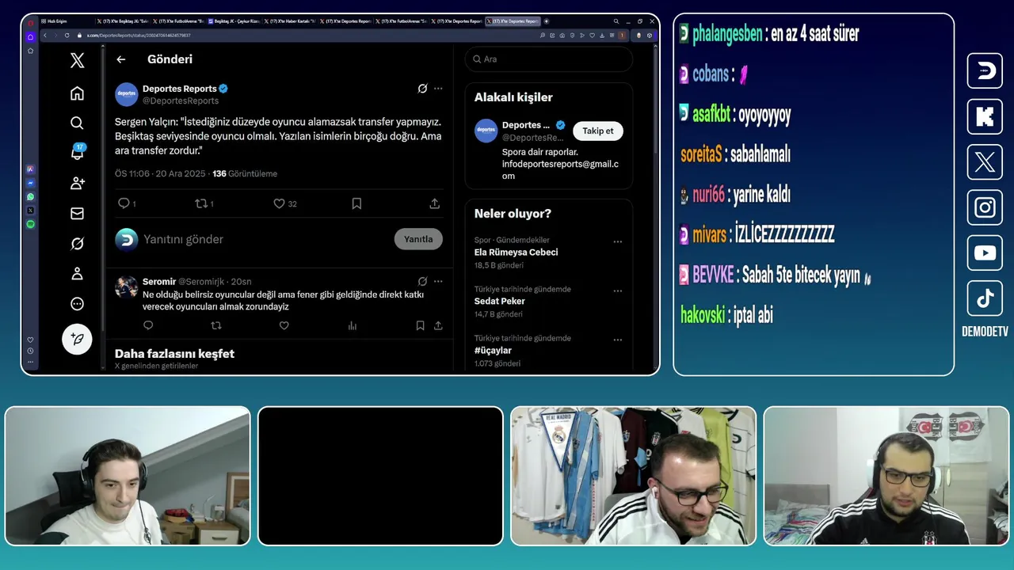Open WhatsApp in Opera sidebar
This screenshot has height=570, width=1014.
pos(31,196)
